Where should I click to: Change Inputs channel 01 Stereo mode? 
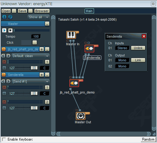click(x=122, y=48)
